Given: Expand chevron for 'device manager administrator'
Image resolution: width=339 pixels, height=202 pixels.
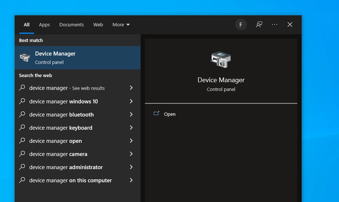Looking at the screenshot, I should [131, 167].
